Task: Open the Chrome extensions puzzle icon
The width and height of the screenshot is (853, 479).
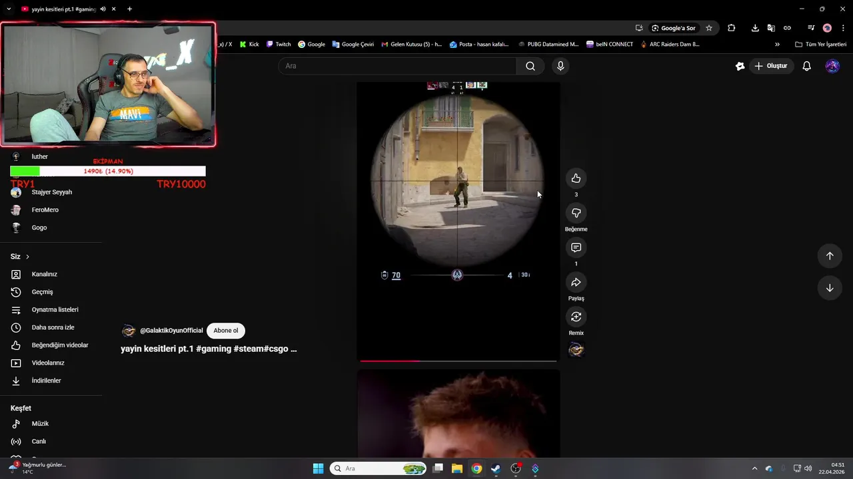Action: click(732, 28)
